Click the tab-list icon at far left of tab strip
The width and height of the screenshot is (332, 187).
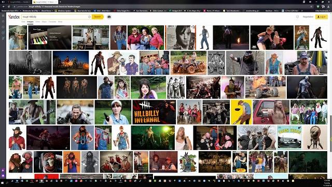click(3, 2)
